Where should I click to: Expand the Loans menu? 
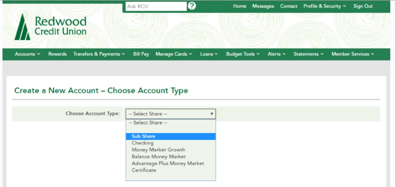209,54
